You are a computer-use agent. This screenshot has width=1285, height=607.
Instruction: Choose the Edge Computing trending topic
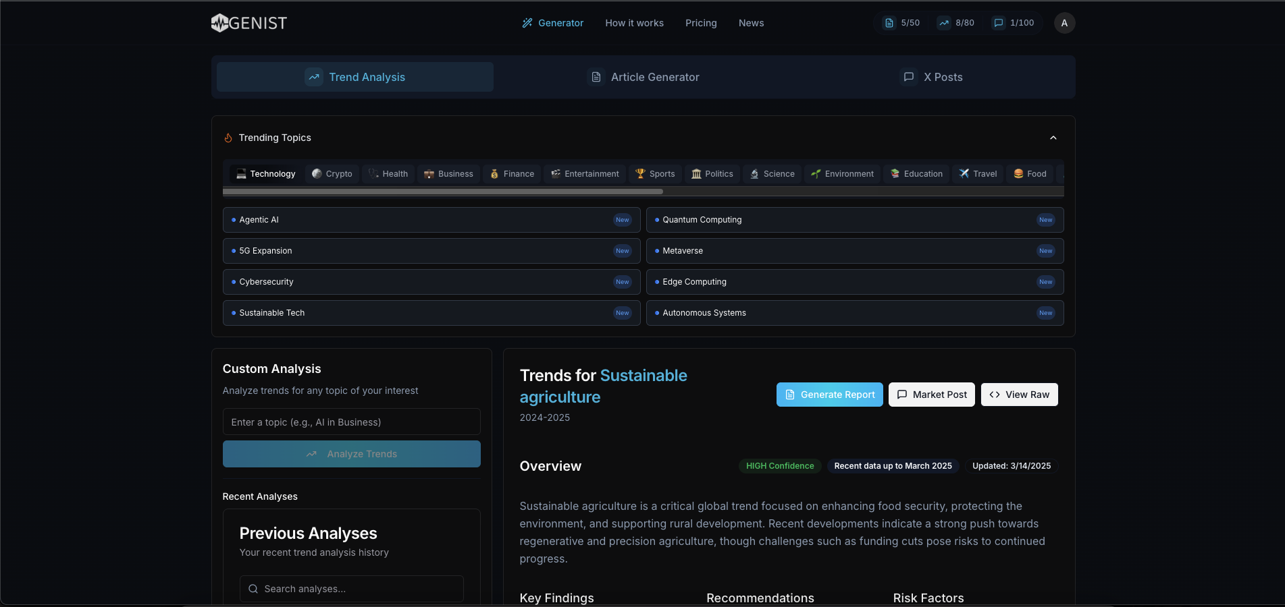pos(855,282)
